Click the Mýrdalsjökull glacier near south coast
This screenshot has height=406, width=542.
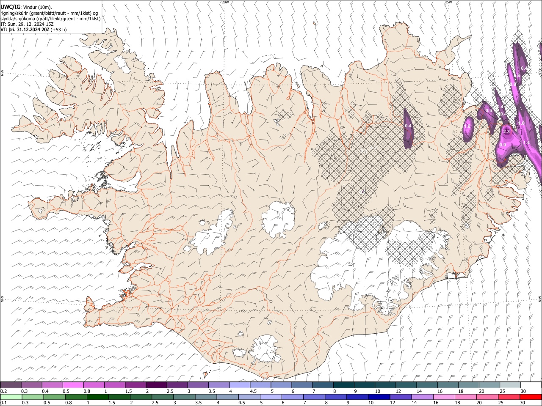[x=265, y=349]
